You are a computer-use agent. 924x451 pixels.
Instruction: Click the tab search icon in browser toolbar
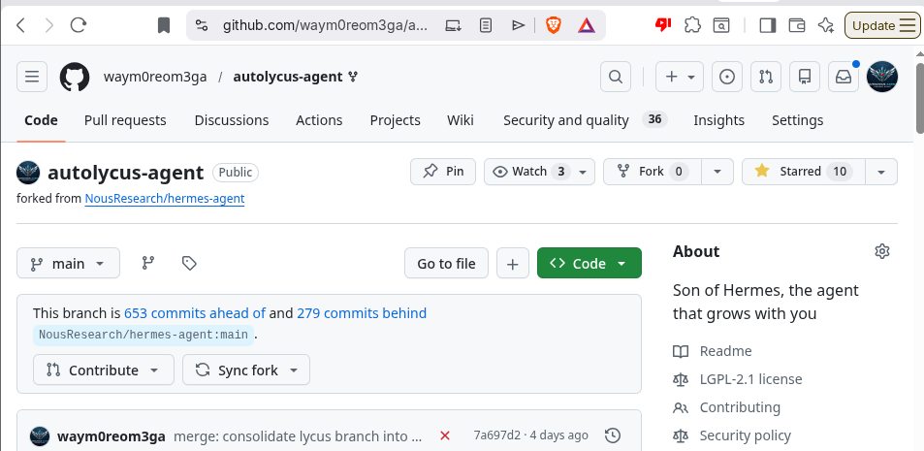pos(721,25)
